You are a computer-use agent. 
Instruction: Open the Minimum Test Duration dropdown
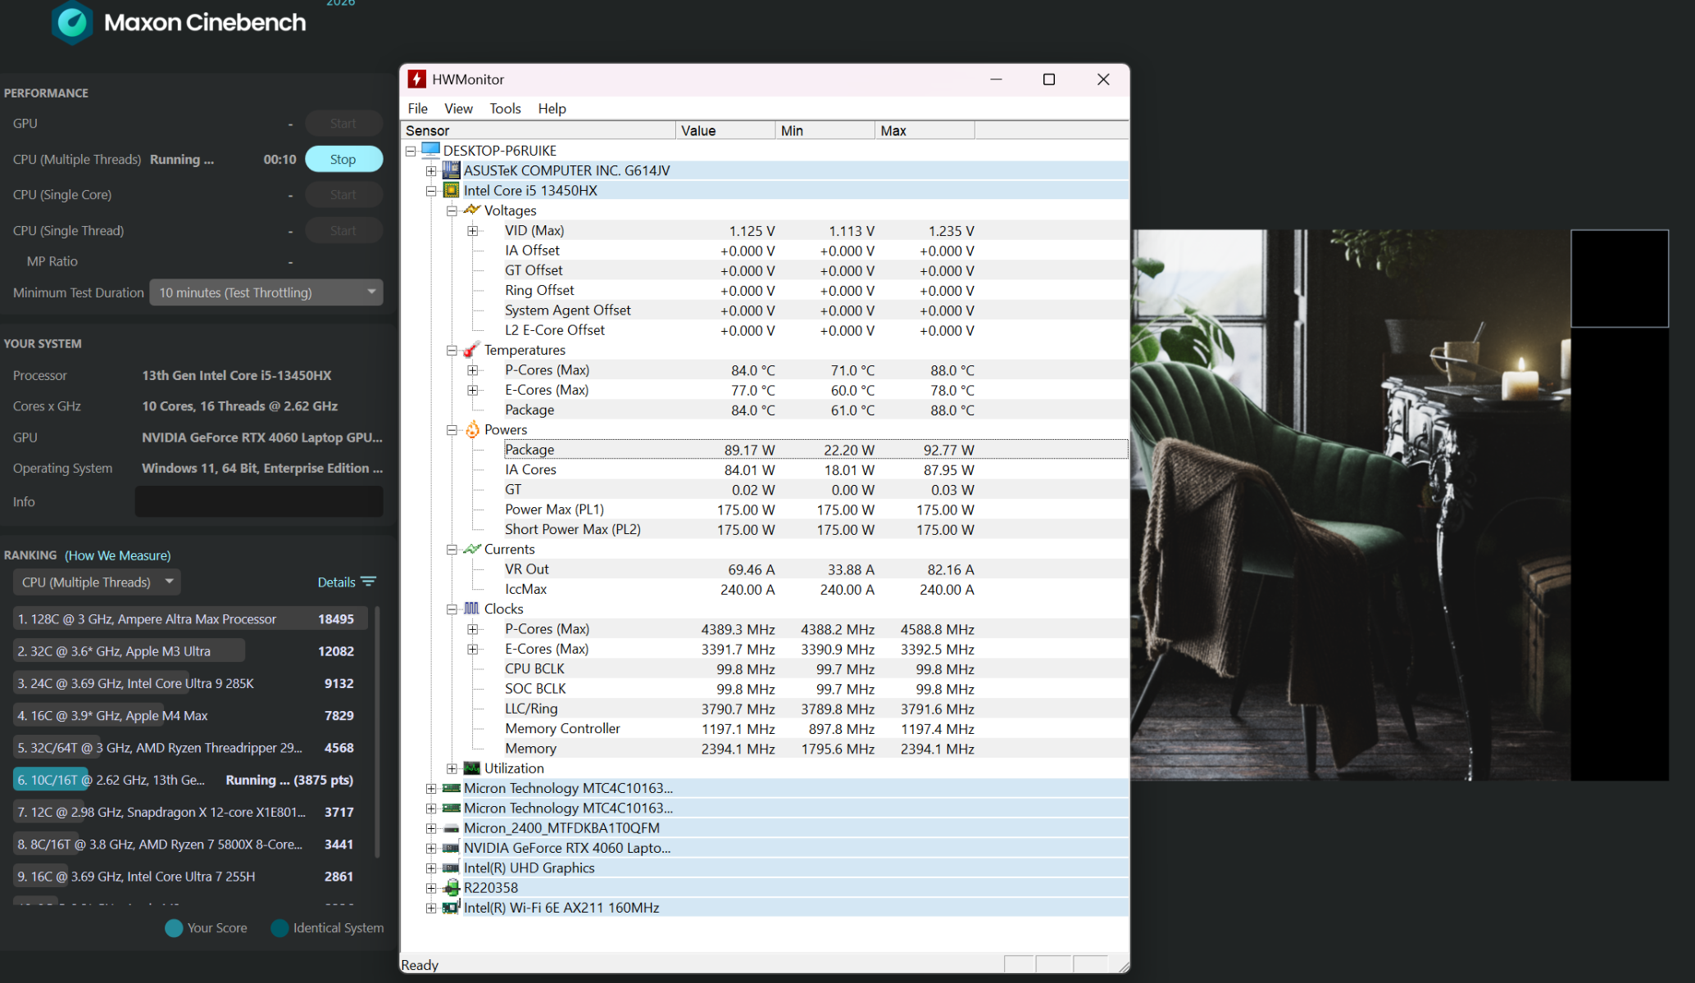point(266,292)
